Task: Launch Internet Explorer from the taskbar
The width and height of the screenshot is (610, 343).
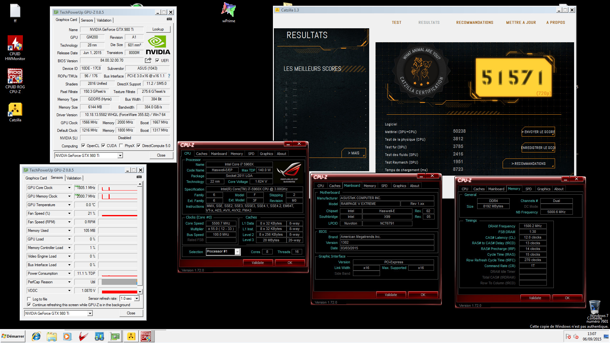Action: coord(36,336)
